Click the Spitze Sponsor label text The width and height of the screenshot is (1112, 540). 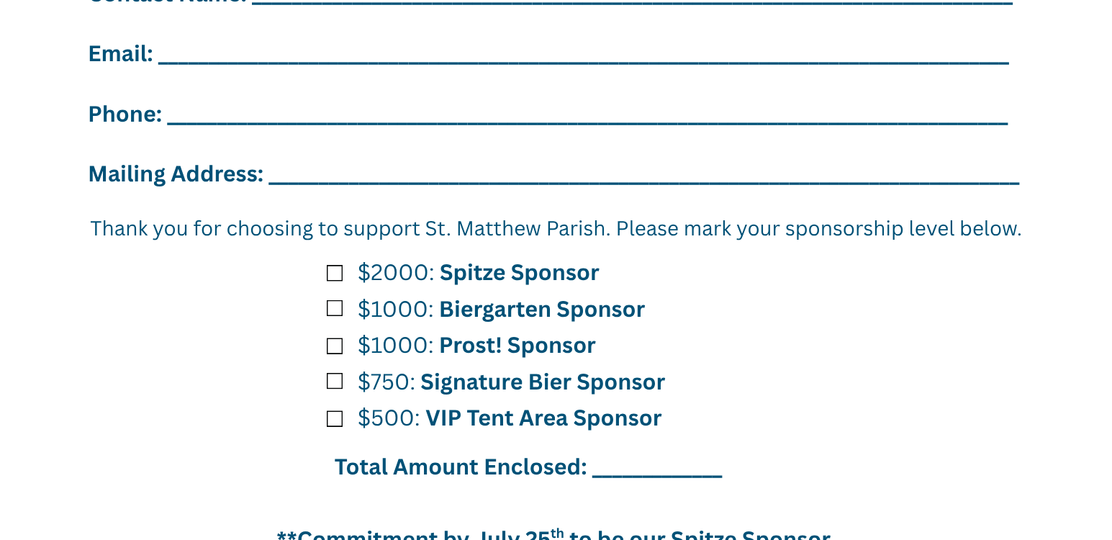(519, 273)
